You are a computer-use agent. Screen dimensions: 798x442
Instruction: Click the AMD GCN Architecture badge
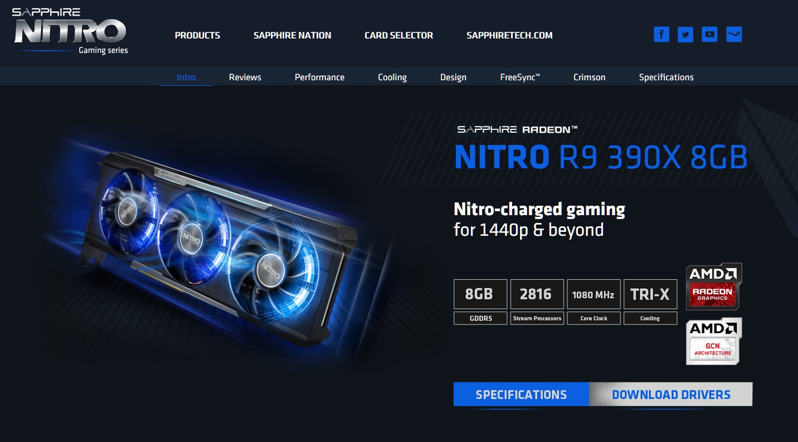point(713,341)
